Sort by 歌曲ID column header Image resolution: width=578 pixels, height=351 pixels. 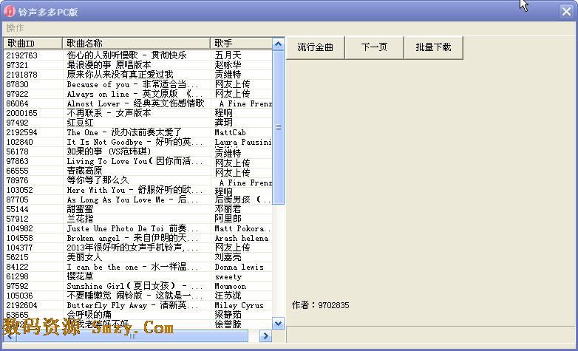[x=33, y=43]
